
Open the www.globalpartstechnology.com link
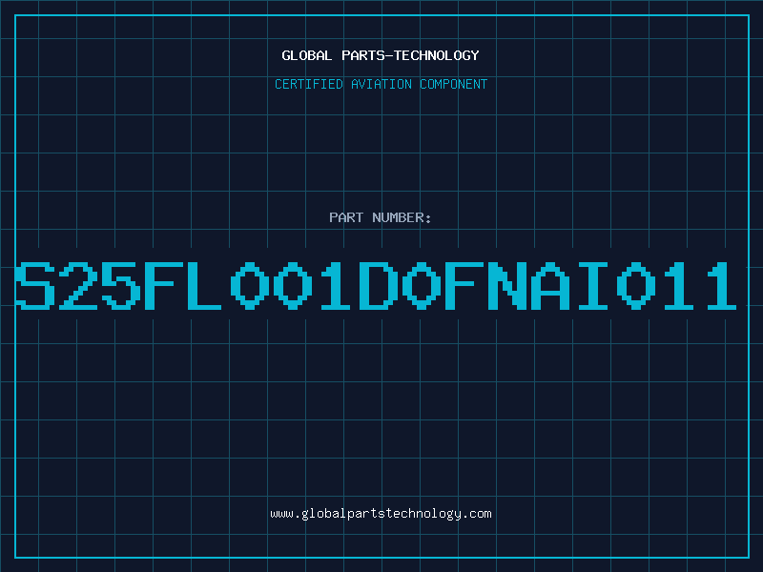point(381,514)
